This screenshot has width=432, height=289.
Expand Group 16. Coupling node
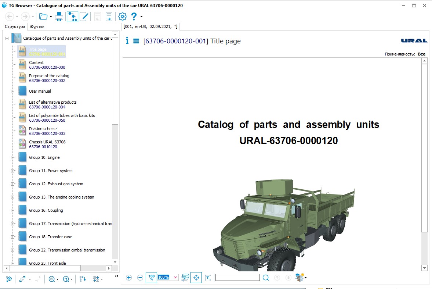pos(13,211)
